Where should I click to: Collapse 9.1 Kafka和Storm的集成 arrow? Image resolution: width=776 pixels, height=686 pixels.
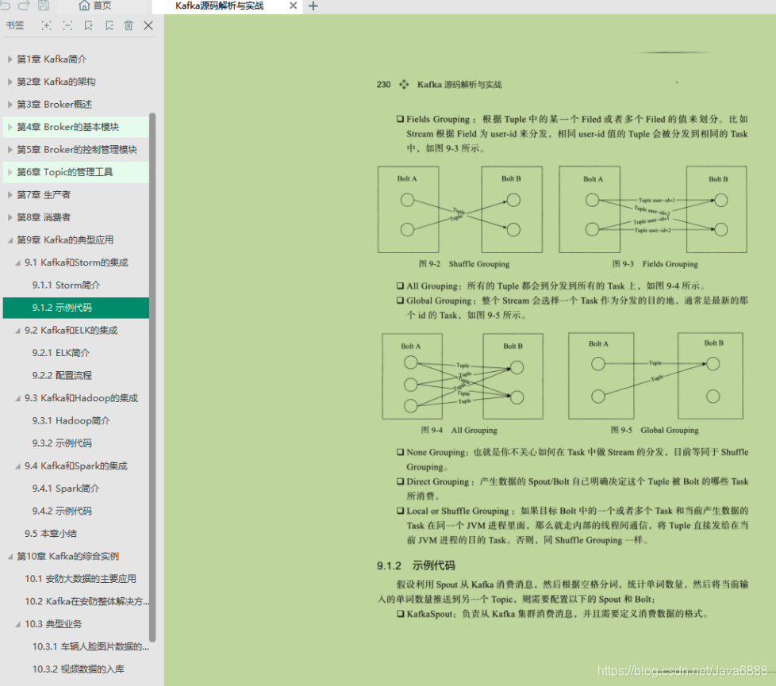pyautogui.click(x=17, y=263)
